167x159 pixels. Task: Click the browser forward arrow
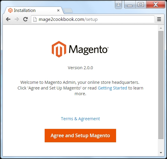point(17,19)
